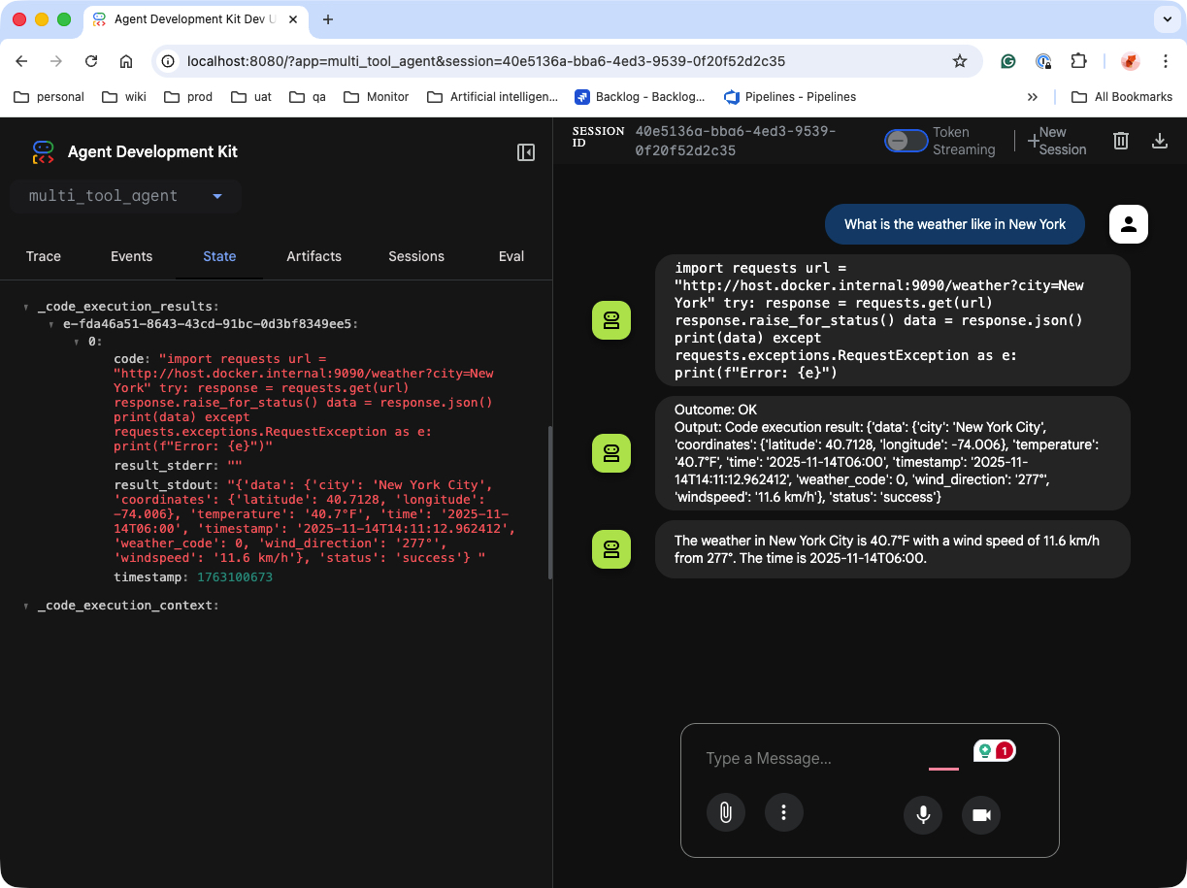Collapse the node labeled 0
The image size is (1187, 888).
[78, 342]
